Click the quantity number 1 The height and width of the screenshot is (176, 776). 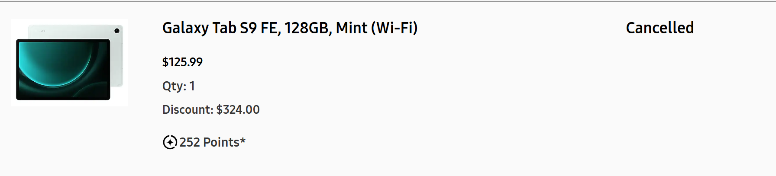tap(192, 86)
